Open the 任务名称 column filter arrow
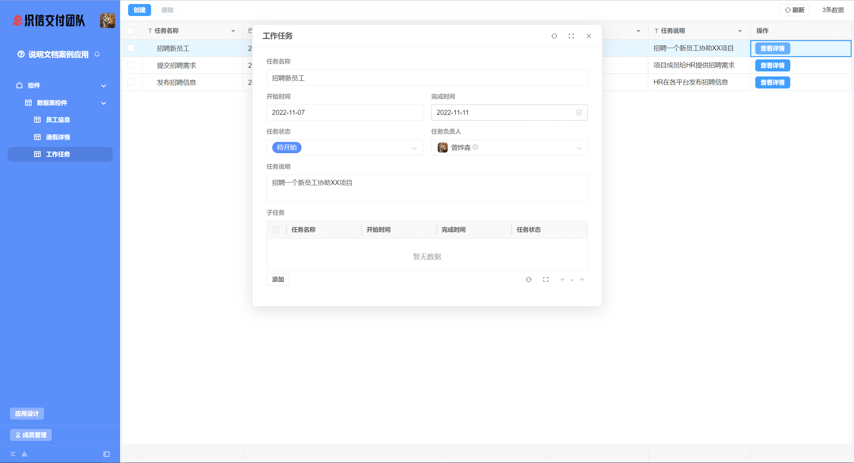The image size is (854, 463). click(233, 31)
